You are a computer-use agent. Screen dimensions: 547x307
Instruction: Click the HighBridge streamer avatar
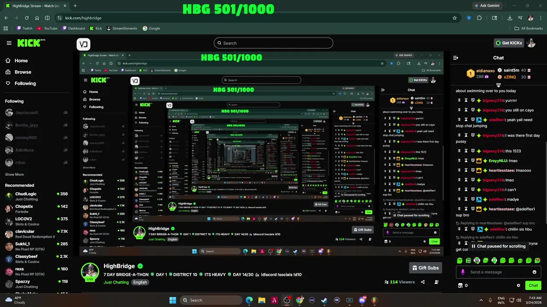click(x=90, y=272)
